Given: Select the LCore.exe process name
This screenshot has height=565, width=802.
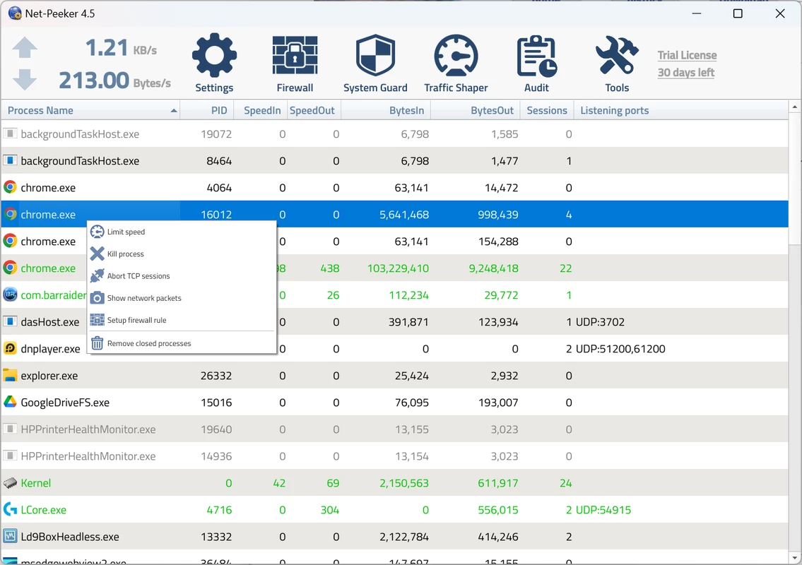Looking at the screenshot, I should point(44,510).
